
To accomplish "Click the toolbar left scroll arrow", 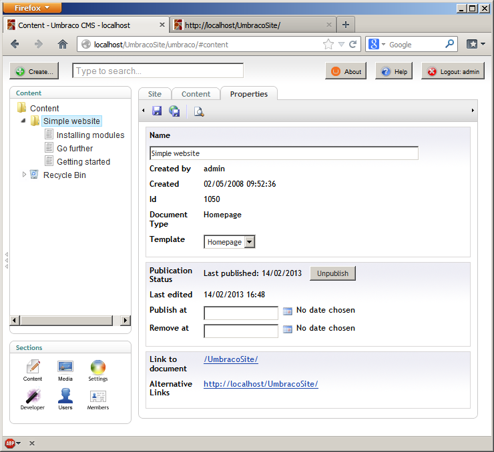I will (144, 111).
